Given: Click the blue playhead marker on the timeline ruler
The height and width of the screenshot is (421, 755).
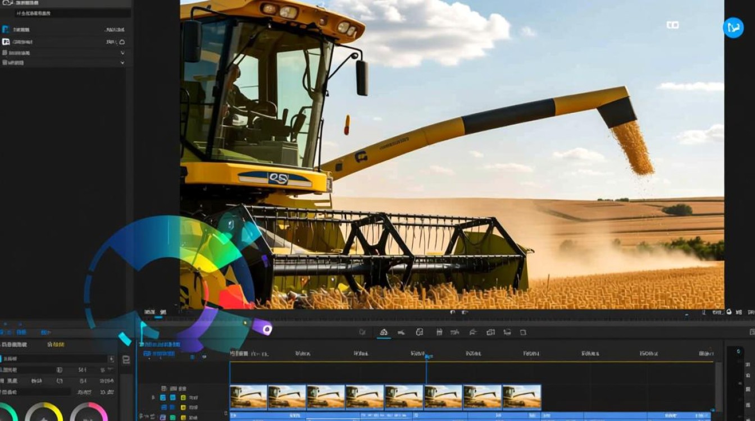Looking at the screenshot, I should coord(426,356).
